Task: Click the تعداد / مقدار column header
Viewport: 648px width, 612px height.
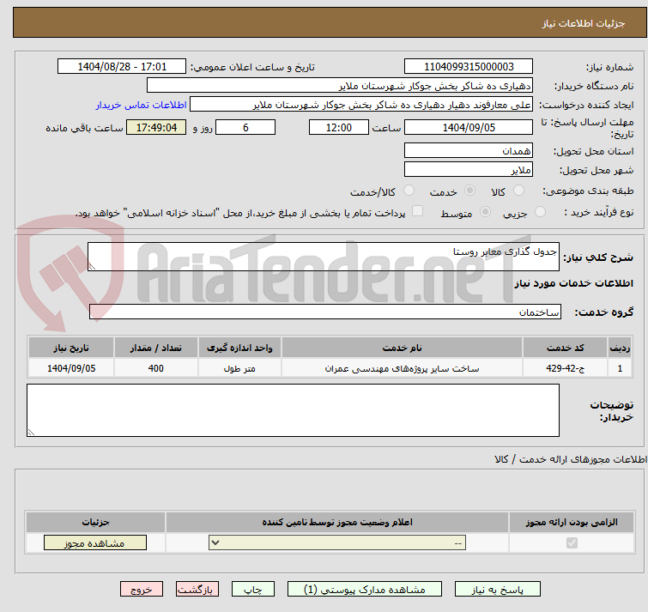Action: [156, 348]
